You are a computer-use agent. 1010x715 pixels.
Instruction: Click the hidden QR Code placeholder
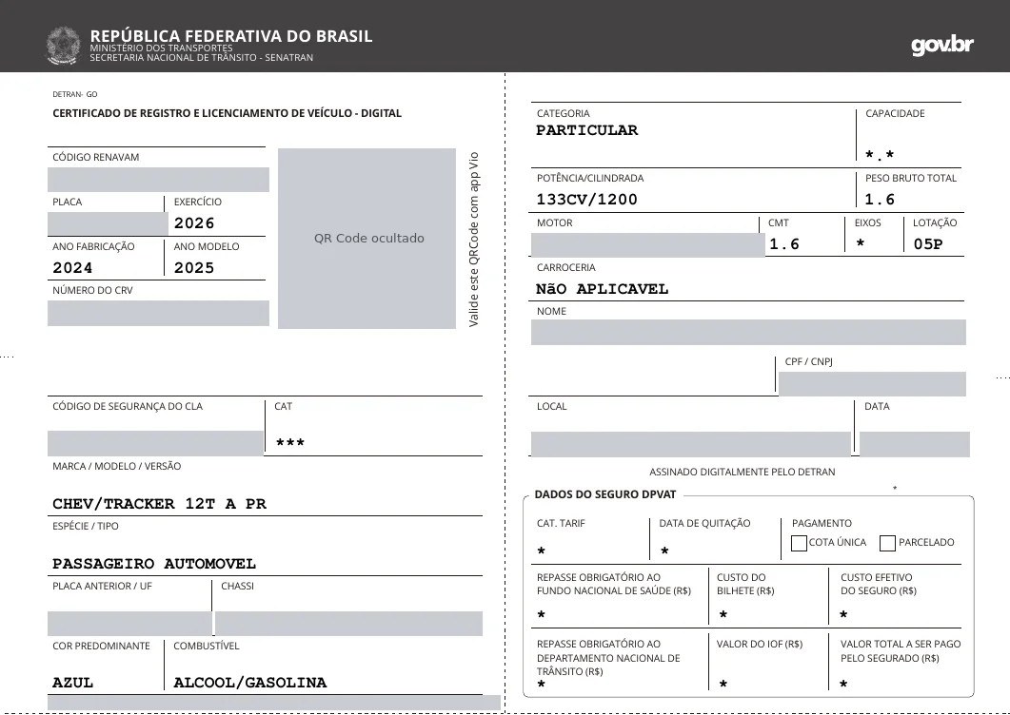pos(367,239)
